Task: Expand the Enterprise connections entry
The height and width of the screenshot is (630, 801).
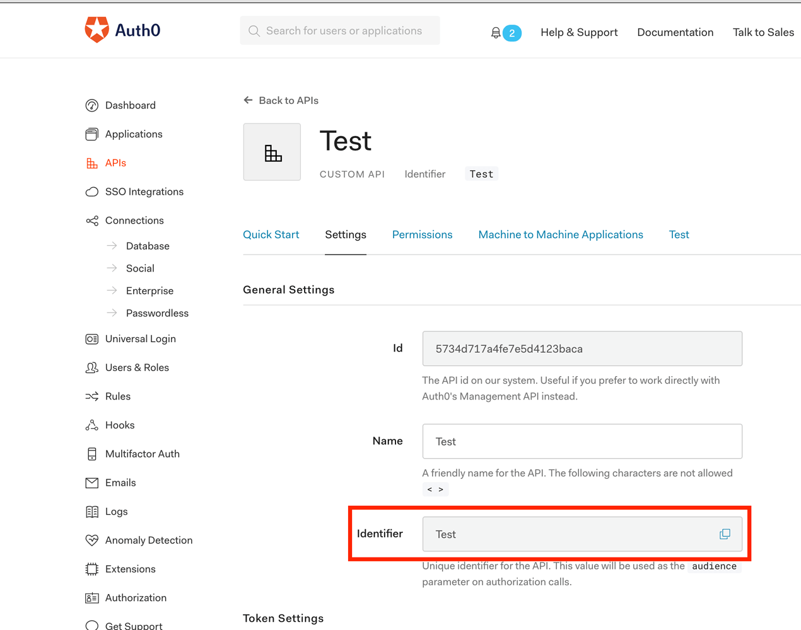Action: (x=150, y=290)
